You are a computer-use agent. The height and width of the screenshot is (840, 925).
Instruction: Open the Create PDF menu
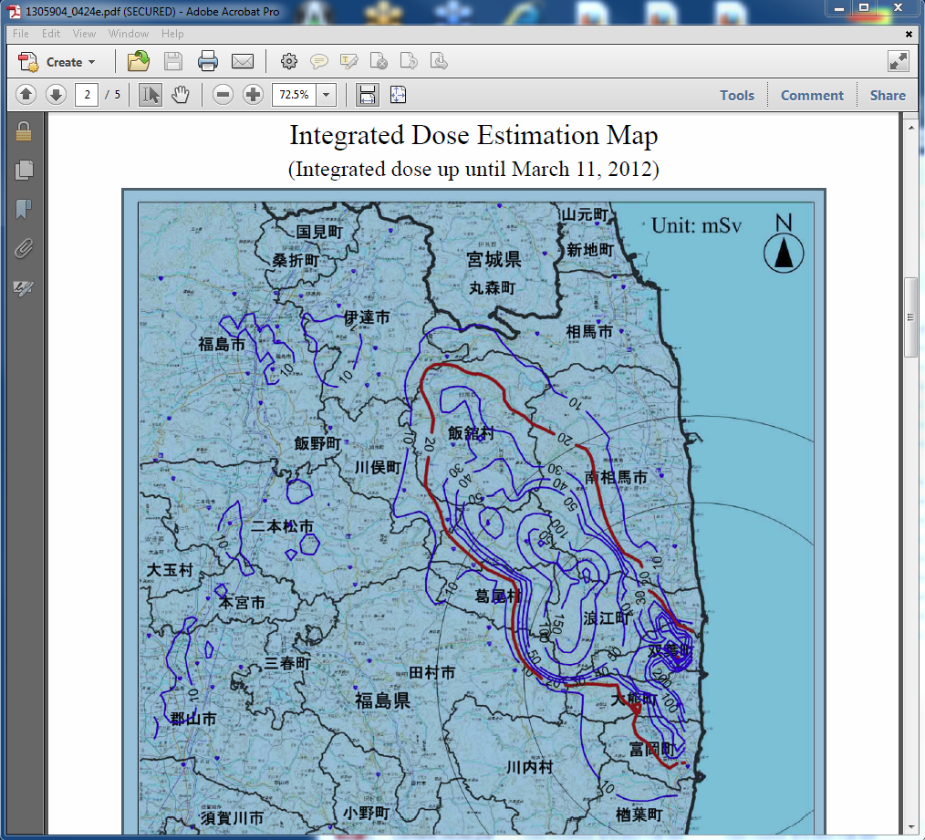(x=57, y=62)
